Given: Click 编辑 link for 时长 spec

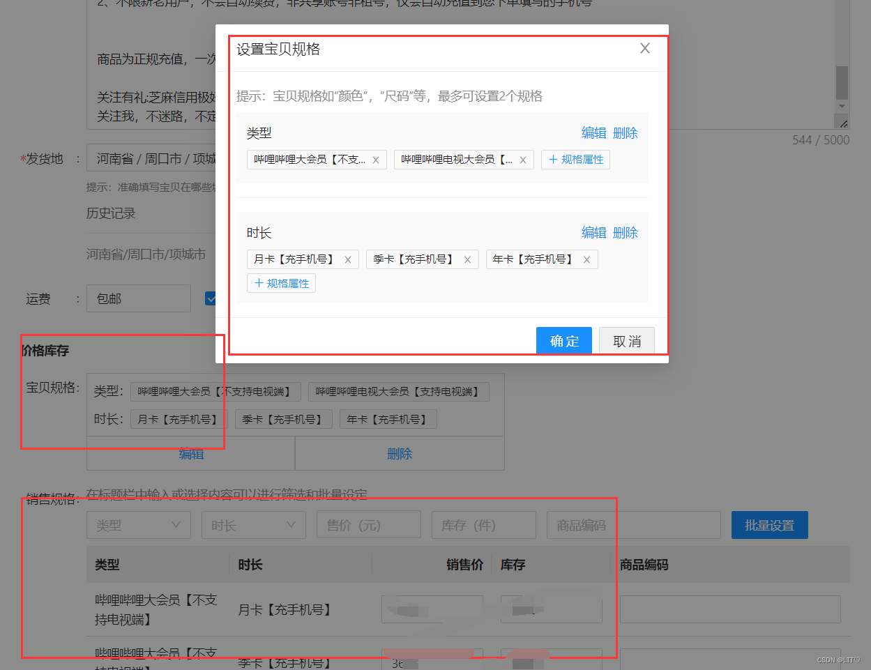Looking at the screenshot, I should (x=594, y=232).
